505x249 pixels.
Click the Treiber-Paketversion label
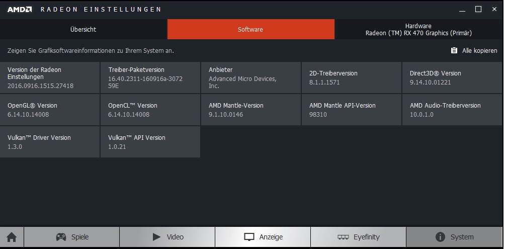(x=136, y=70)
